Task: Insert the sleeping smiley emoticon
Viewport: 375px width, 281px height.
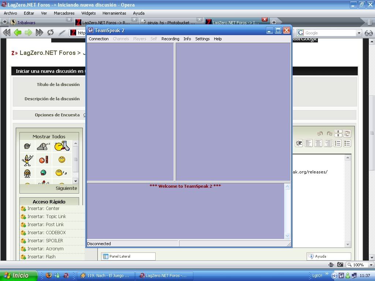Action: pos(44,146)
